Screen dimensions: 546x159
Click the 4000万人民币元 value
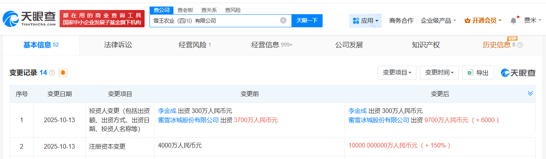coord(180,146)
